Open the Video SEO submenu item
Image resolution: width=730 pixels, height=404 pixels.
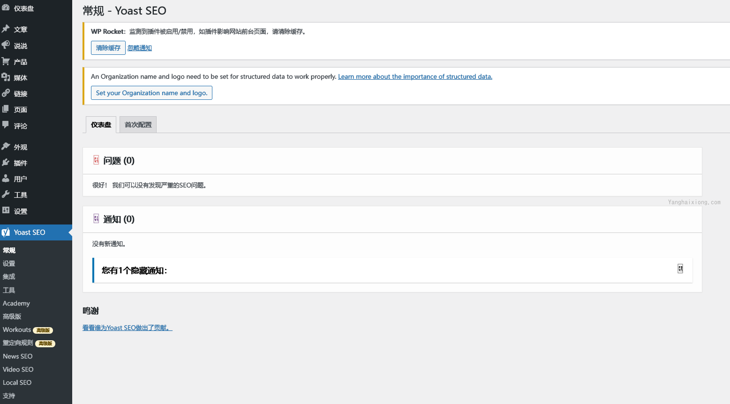coord(18,369)
